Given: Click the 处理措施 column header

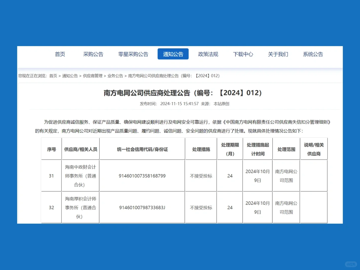Looking at the screenshot, I should pyautogui.click(x=201, y=149).
